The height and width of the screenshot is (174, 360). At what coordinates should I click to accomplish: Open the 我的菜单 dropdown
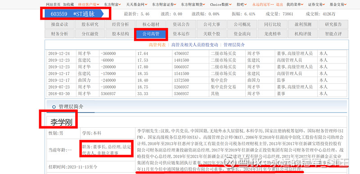click(295, 4)
